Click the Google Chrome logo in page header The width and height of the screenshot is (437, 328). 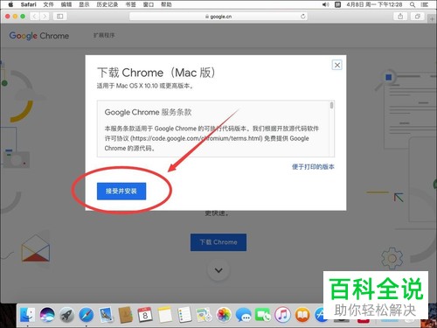point(39,36)
